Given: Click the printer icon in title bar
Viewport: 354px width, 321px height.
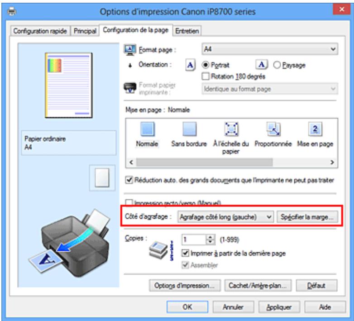Looking at the screenshot, I should point(12,11).
